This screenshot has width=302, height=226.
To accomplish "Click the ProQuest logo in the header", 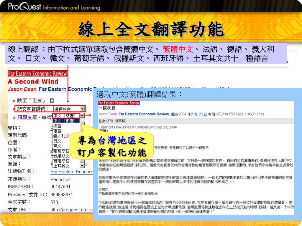I will pyautogui.click(x=25, y=6).
